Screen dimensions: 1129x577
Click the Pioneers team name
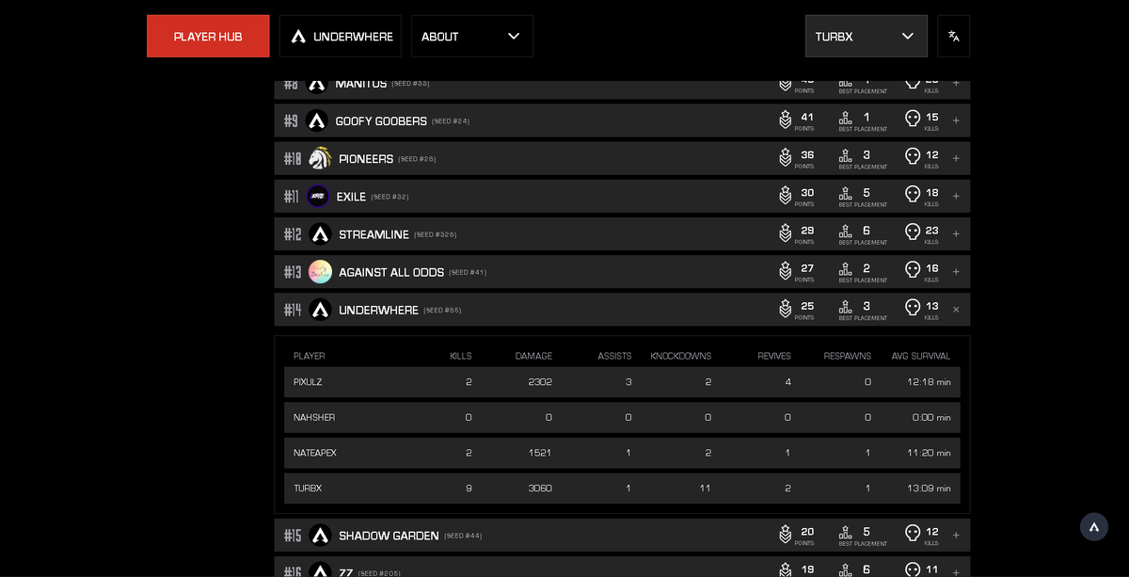click(366, 159)
